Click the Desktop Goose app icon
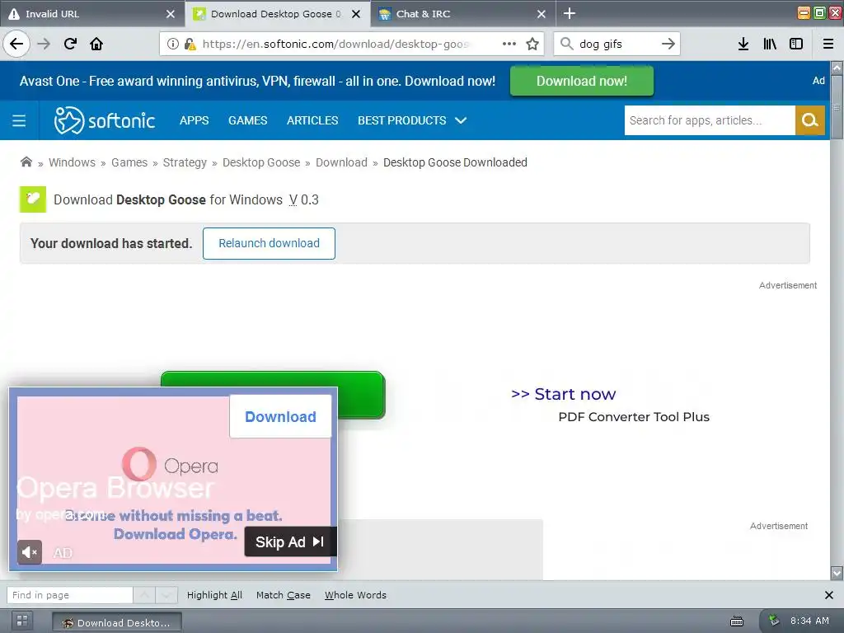The image size is (844, 633). [x=33, y=199]
